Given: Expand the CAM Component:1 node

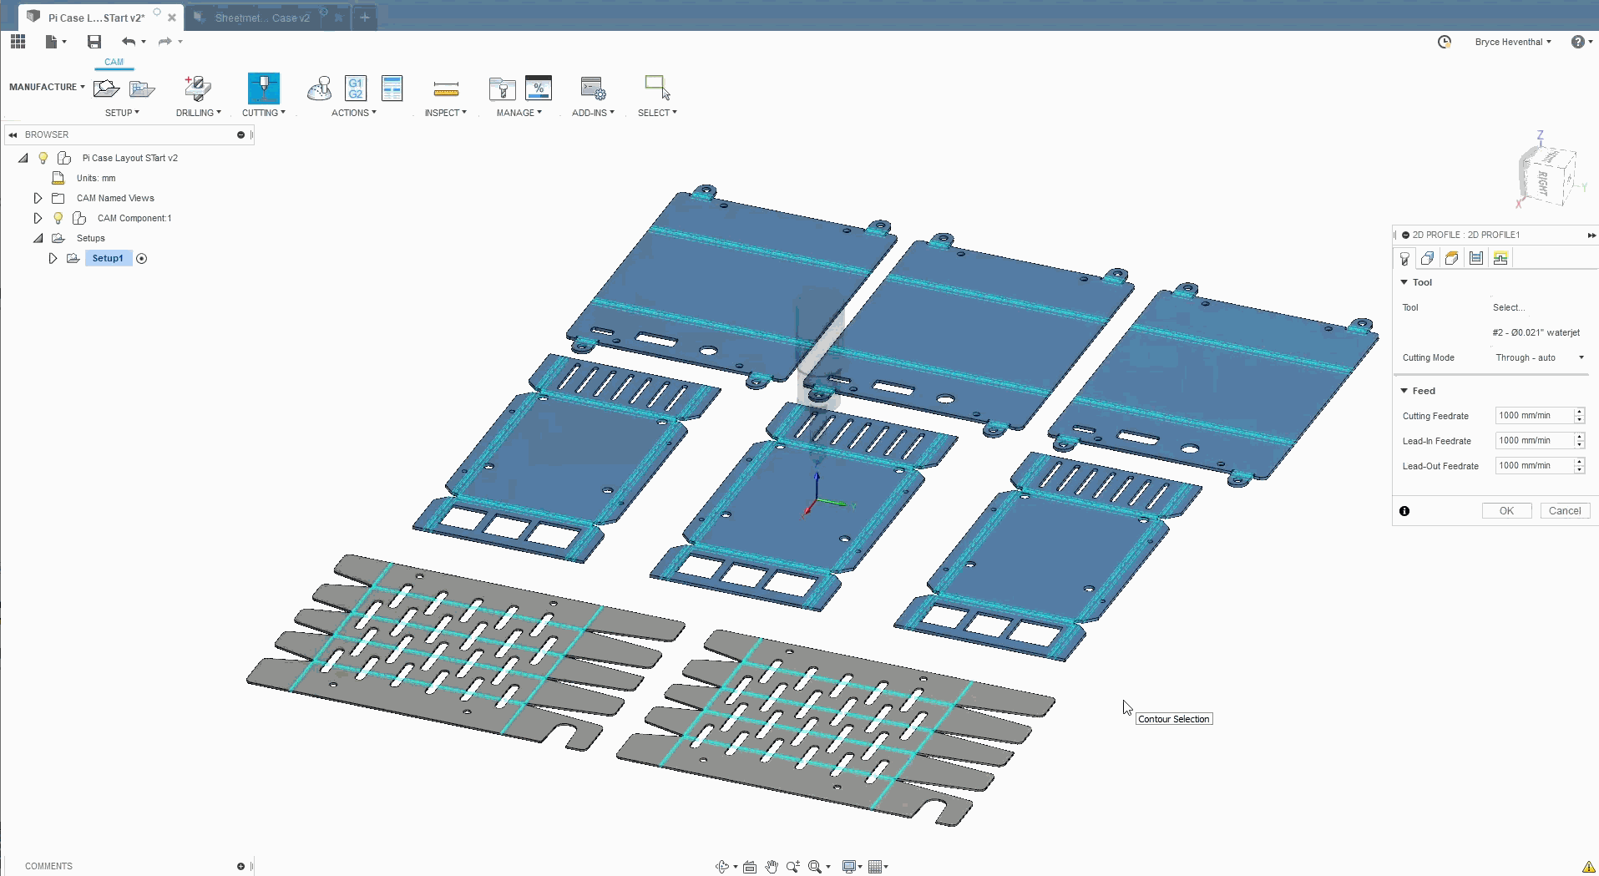Looking at the screenshot, I should tap(38, 218).
